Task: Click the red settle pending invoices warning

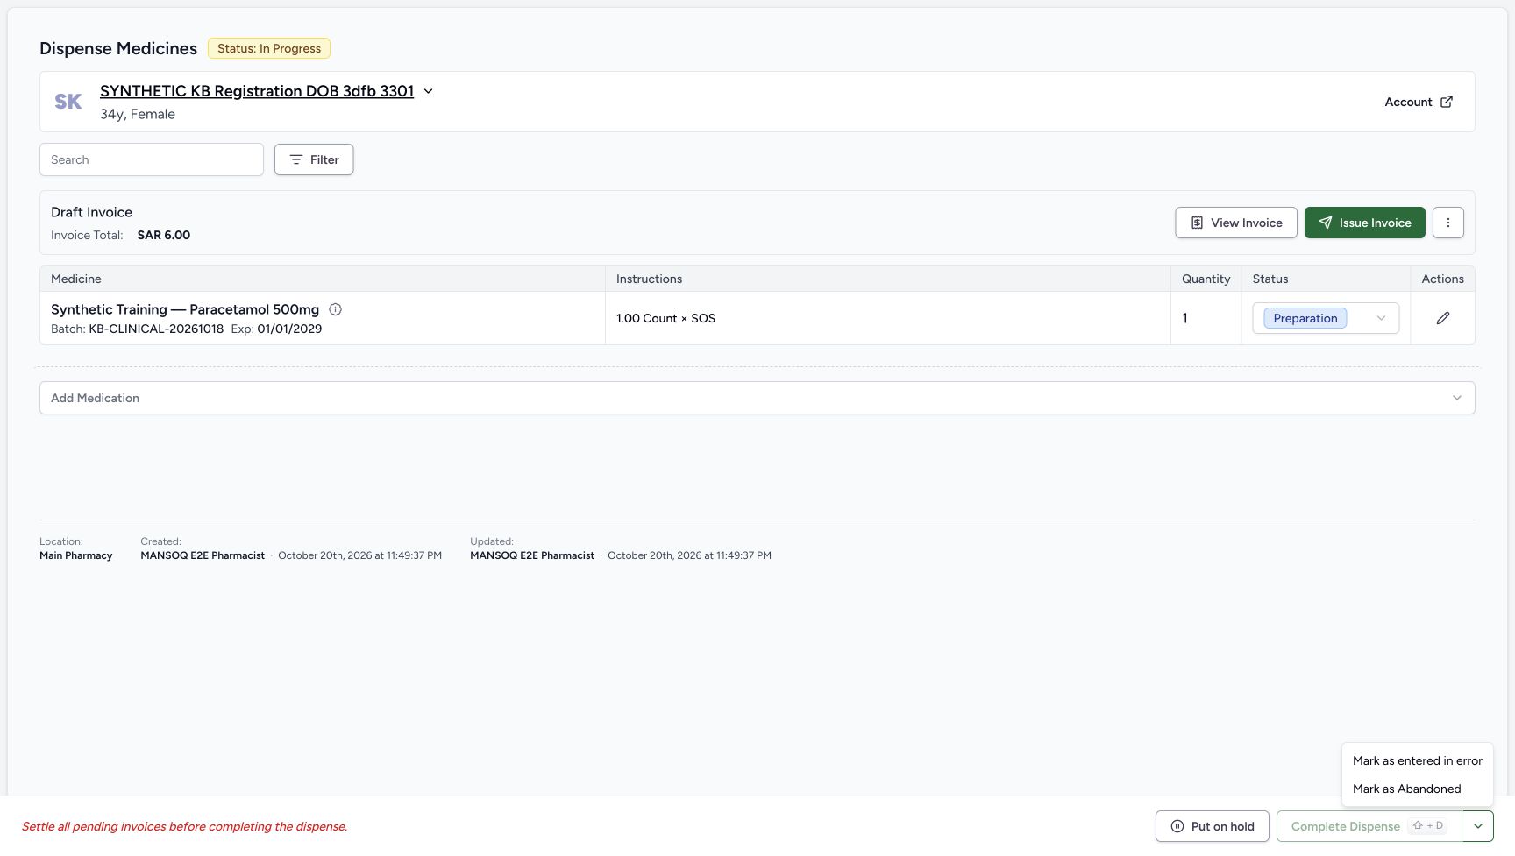Action: tap(185, 826)
